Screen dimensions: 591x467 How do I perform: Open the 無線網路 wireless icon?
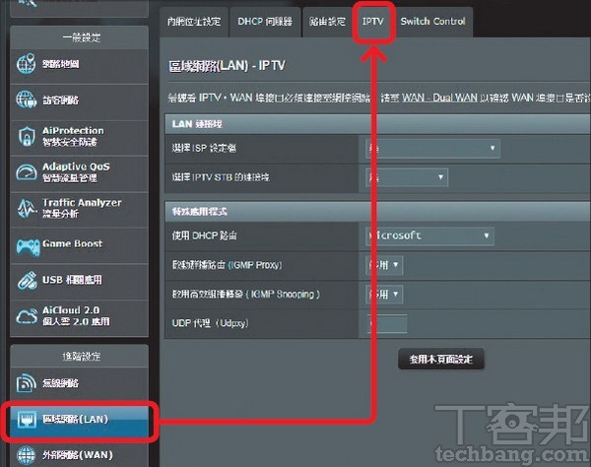click(x=26, y=383)
